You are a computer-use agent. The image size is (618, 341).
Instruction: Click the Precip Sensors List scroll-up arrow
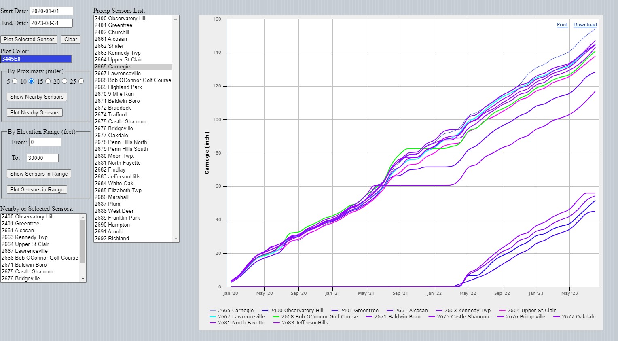pyautogui.click(x=176, y=19)
